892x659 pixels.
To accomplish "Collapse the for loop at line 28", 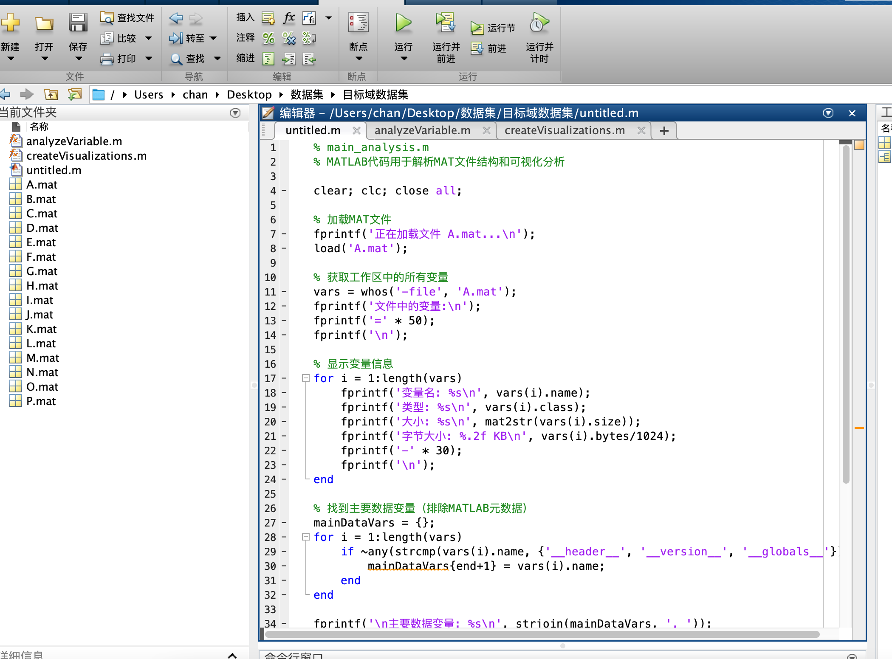I will coord(305,537).
